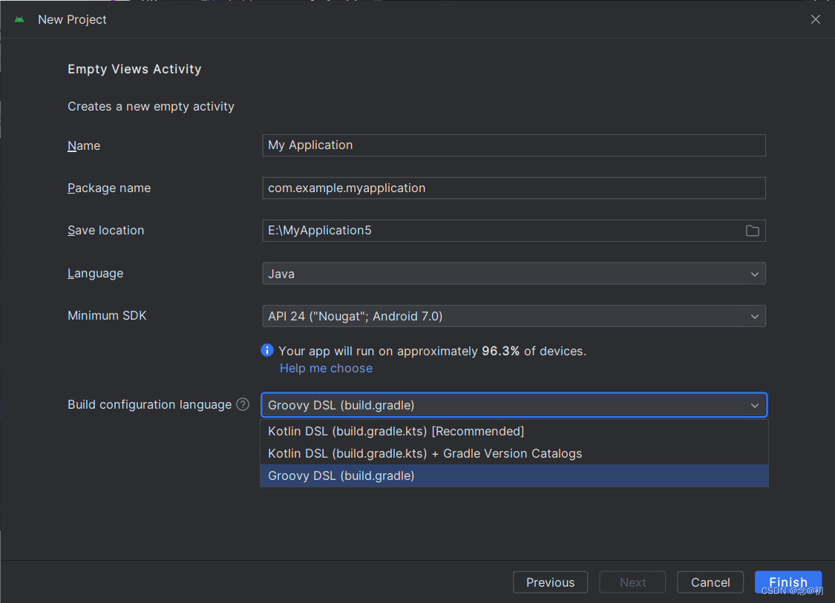Image resolution: width=835 pixels, height=603 pixels.
Task: Click the arrow on Build configuration language field
Action: click(x=754, y=405)
